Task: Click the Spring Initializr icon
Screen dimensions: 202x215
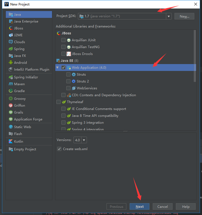Action: point(11,77)
